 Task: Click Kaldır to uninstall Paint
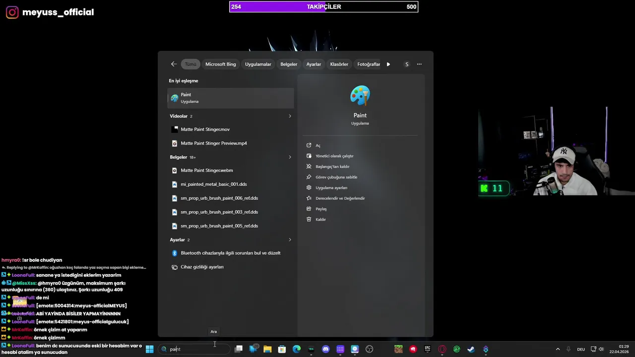(x=320, y=219)
